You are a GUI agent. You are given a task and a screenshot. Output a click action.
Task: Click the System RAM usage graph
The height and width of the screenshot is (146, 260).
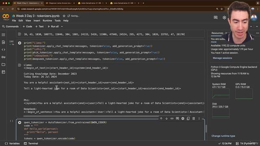pyautogui.click(x=221, y=94)
